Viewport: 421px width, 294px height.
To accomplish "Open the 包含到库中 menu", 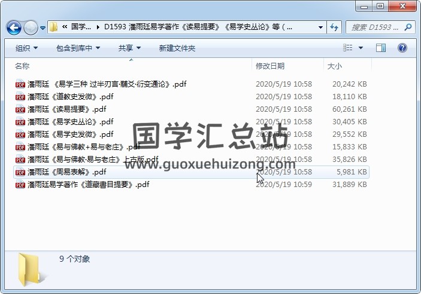I will pos(78,48).
